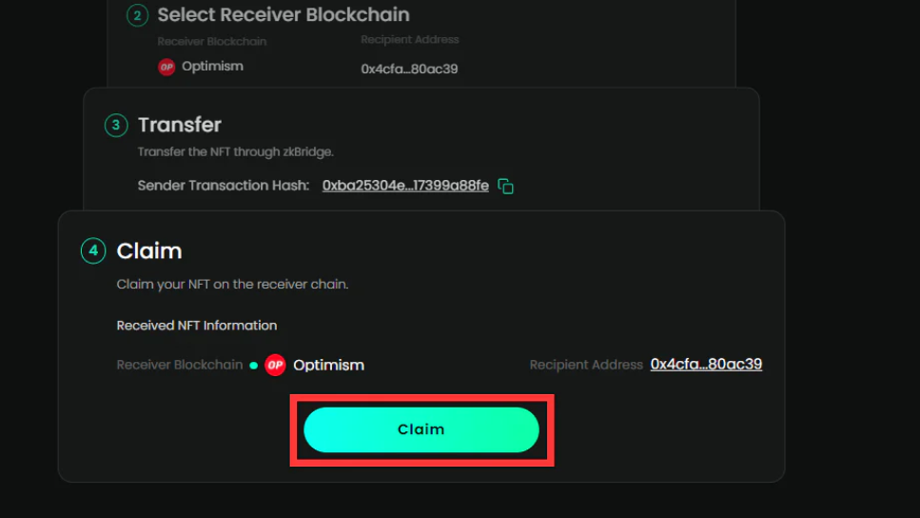The width and height of the screenshot is (920, 518).
Task: Open the underlined recipient address link
Action: point(706,364)
